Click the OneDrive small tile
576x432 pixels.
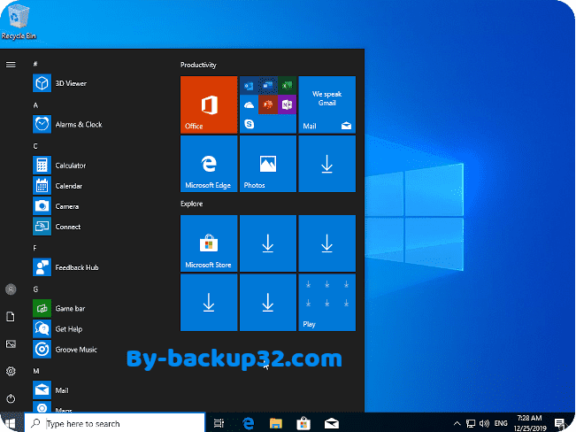(x=249, y=104)
